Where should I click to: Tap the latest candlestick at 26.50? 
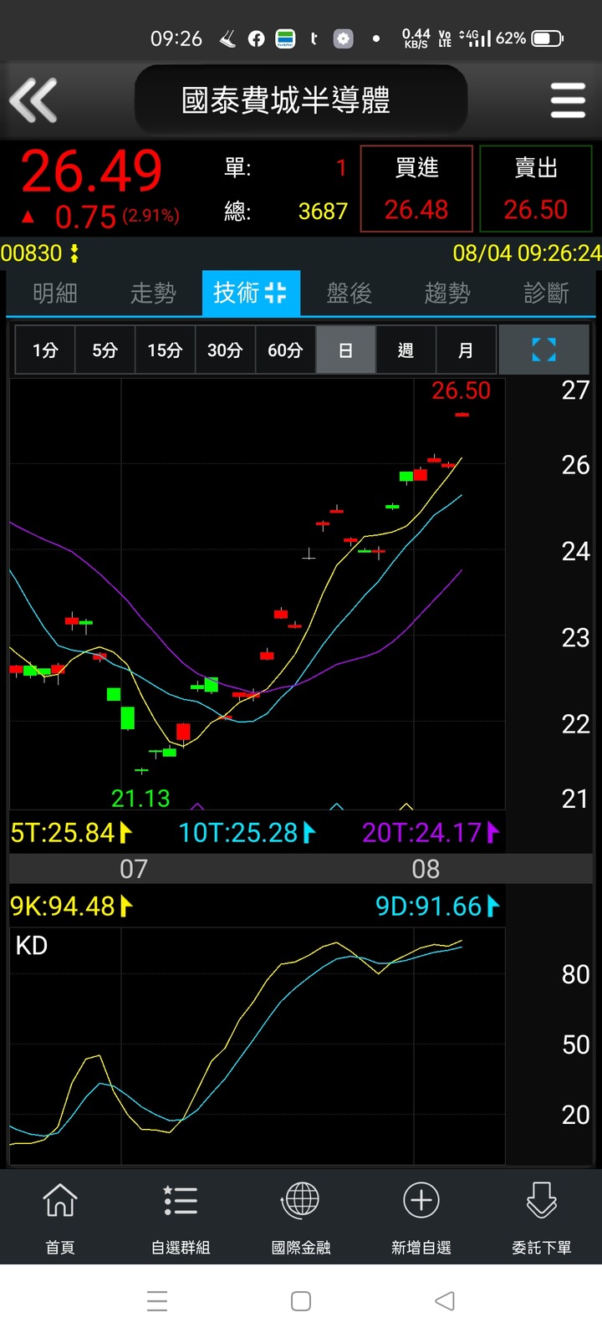[x=462, y=414]
